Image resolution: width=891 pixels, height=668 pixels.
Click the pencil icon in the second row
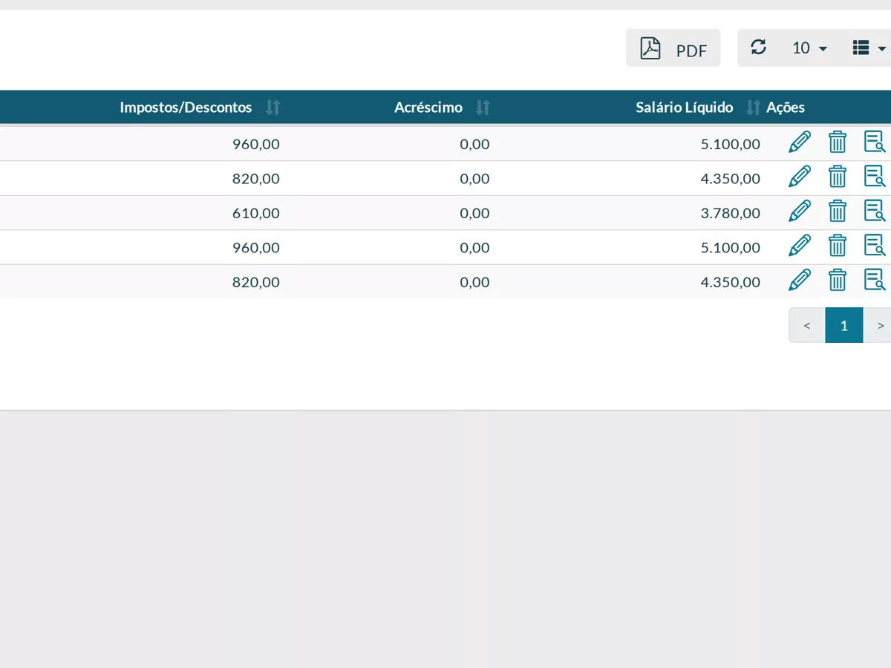pyautogui.click(x=800, y=177)
